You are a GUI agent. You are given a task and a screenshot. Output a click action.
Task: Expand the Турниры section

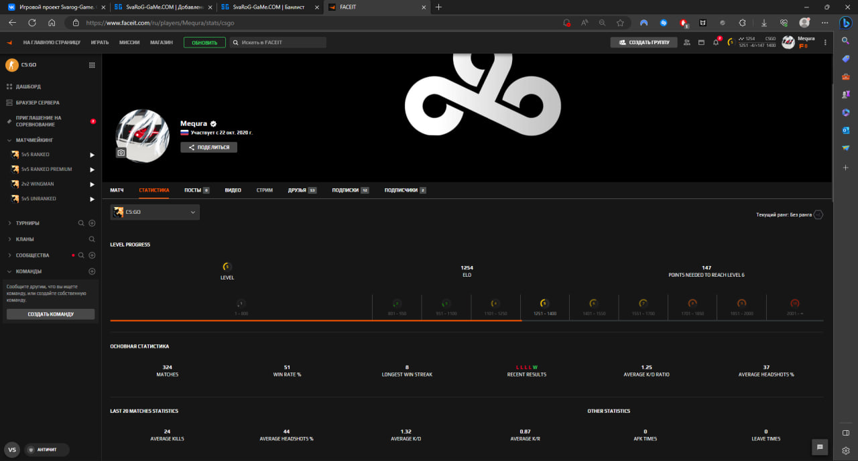(9, 223)
